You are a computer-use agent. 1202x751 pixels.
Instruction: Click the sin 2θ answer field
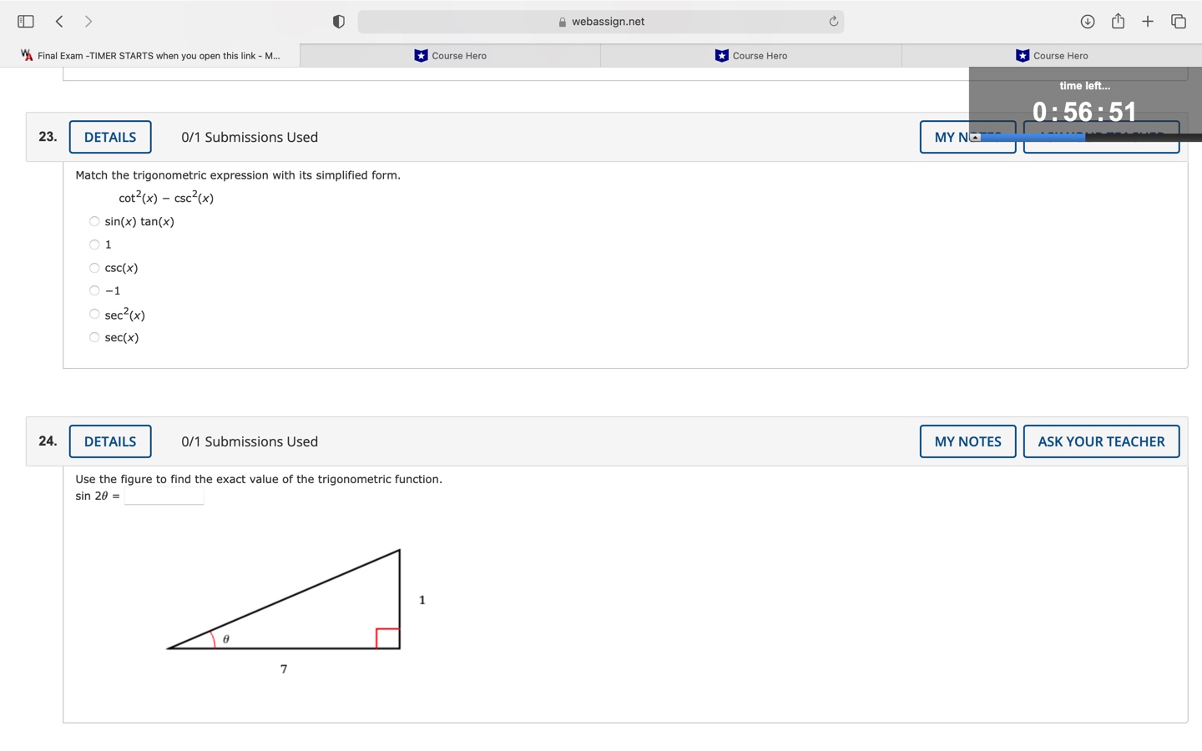coord(164,496)
